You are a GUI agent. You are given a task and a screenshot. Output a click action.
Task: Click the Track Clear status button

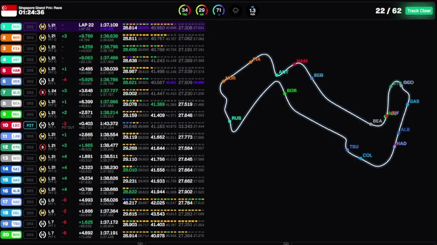(419, 11)
